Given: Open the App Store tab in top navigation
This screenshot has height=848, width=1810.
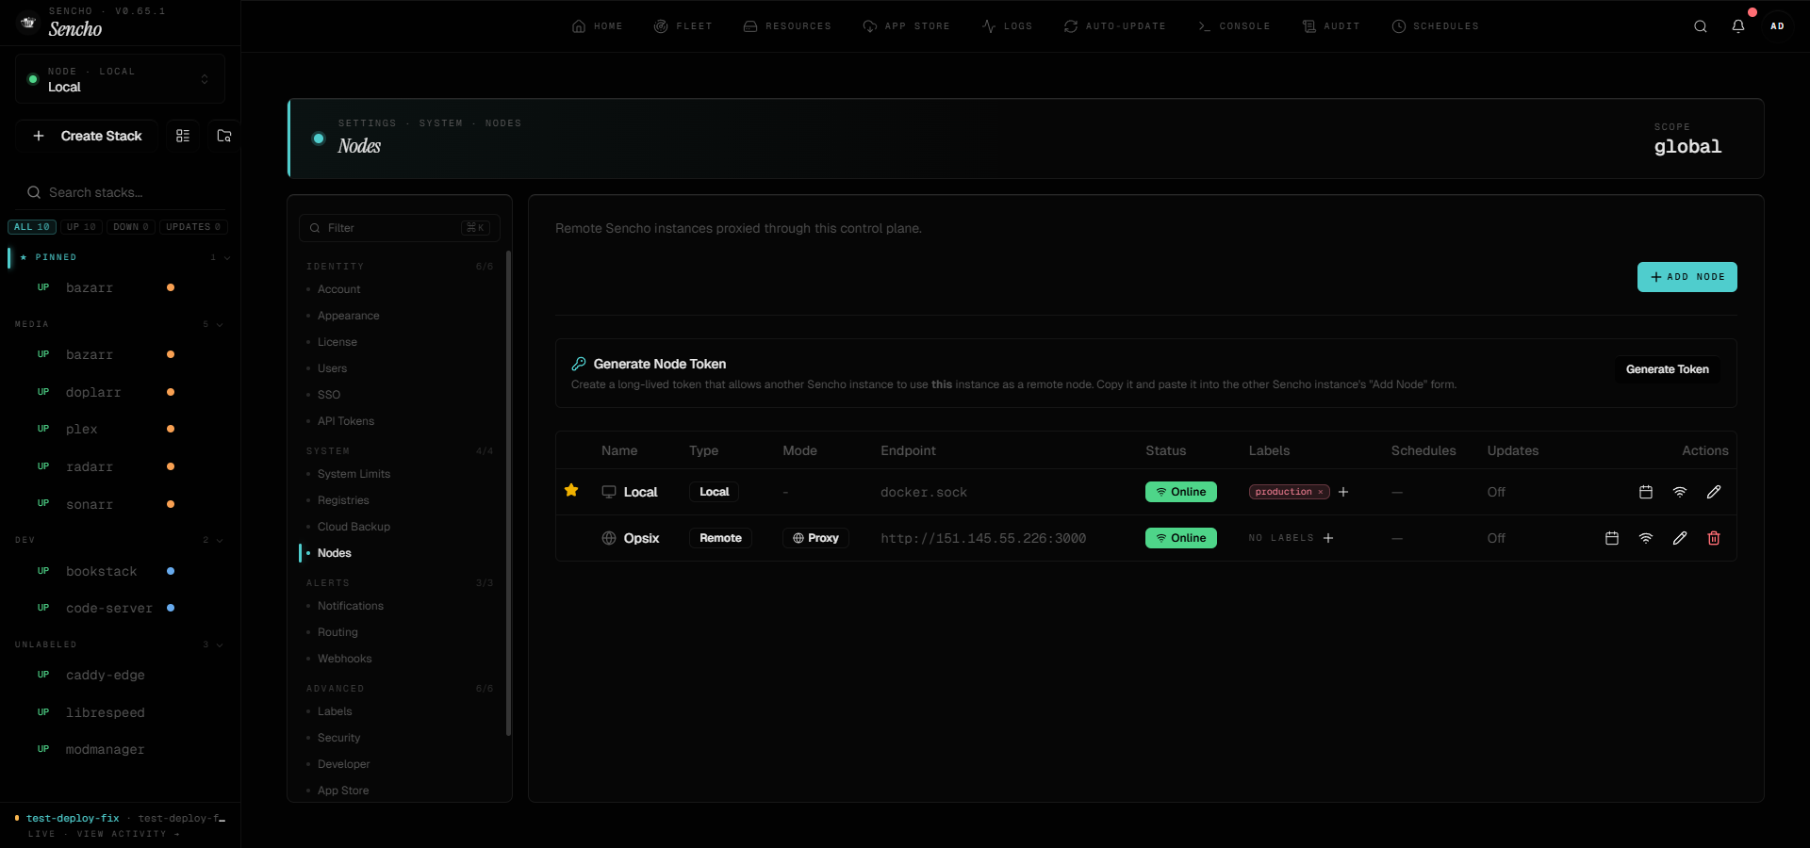Looking at the screenshot, I should point(906,26).
